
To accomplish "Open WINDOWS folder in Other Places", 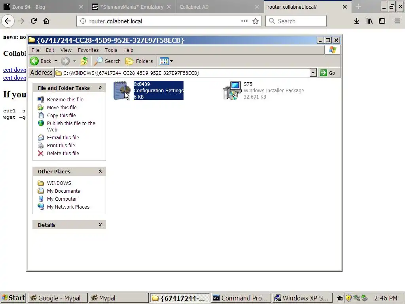I will [59, 183].
